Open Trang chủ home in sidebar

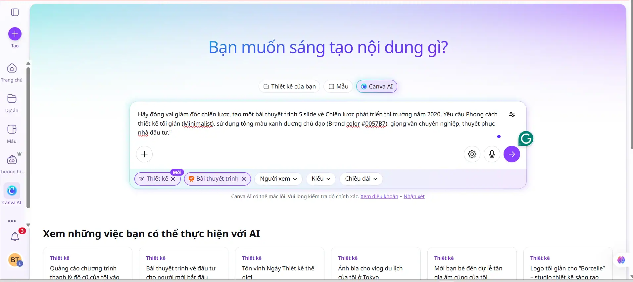pyautogui.click(x=12, y=73)
